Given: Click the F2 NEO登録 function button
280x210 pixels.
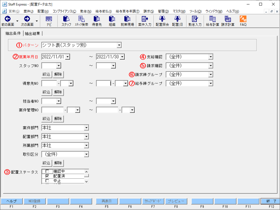Looking at the screenshot, I should (35, 201).
